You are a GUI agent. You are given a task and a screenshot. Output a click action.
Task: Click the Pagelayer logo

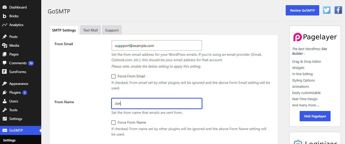coord(315,37)
